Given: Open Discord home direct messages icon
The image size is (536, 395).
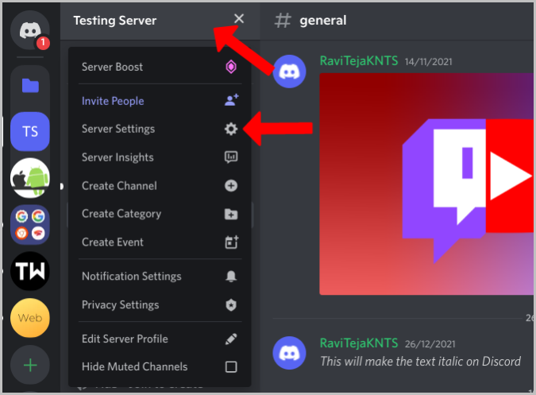Looking at the screenshot, I should tap(30, 30).
